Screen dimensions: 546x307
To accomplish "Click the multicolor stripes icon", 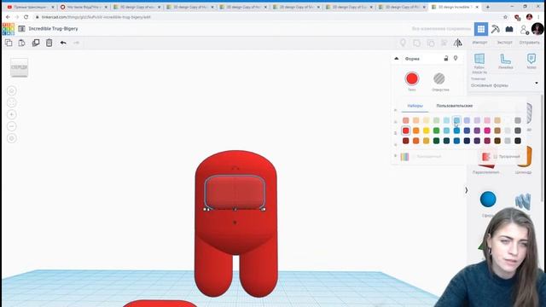I will [404, 157].
